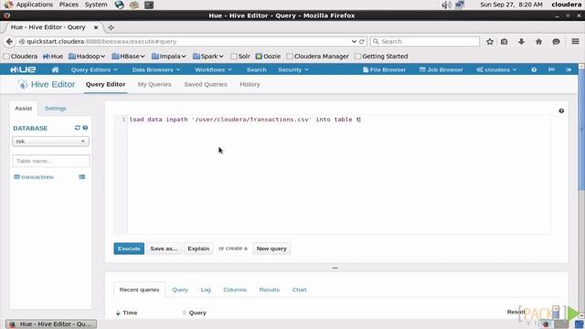Expand the Impala bookmarks folder

click(x=168, y=57)
